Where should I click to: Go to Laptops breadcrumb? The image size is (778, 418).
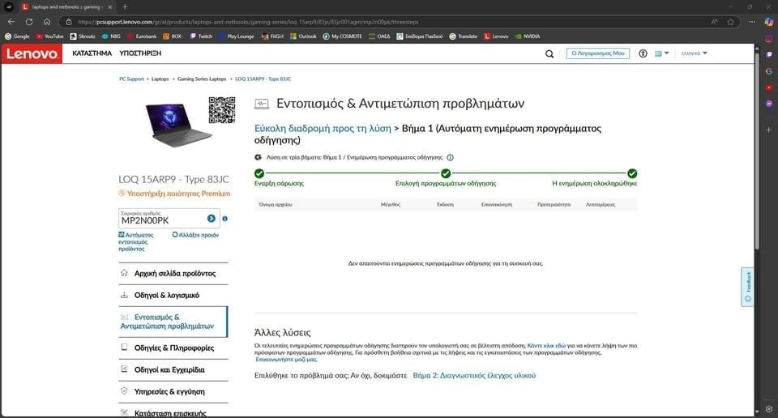click(x=160, y=79)
